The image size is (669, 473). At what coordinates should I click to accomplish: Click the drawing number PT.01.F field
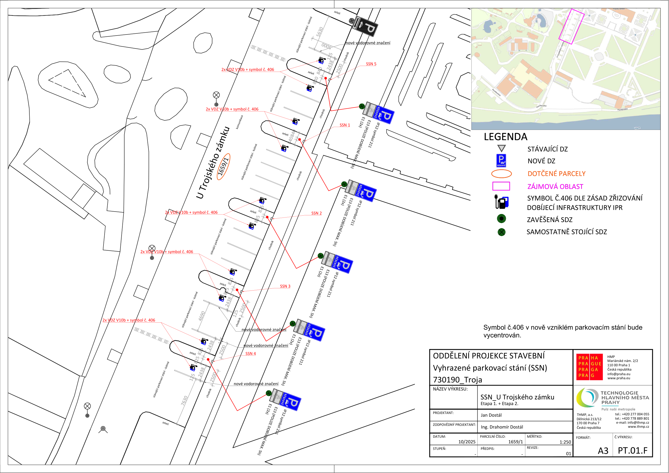633,451
